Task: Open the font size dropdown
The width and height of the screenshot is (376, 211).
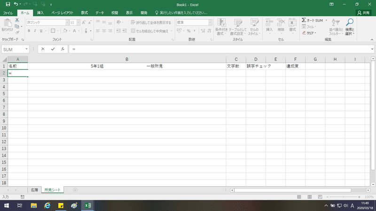Action: pos(78,23)
